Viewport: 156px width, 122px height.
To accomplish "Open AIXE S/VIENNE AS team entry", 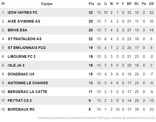I will pos(24,21).
